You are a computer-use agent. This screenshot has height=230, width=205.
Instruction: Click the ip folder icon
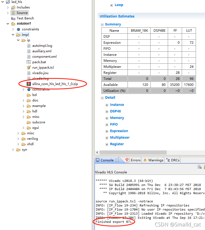pyautogui.click(x=24, y=40)
